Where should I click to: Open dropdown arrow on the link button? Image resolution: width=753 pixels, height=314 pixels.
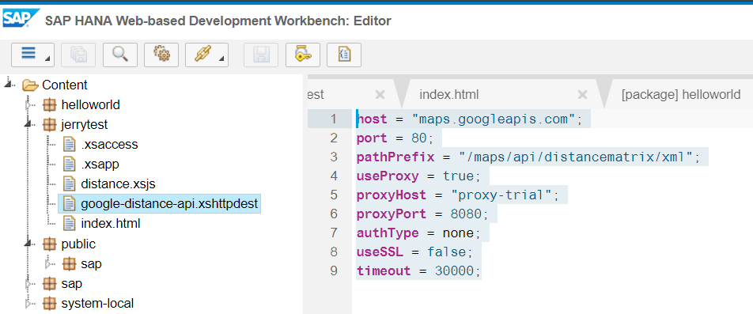(221, 59)
